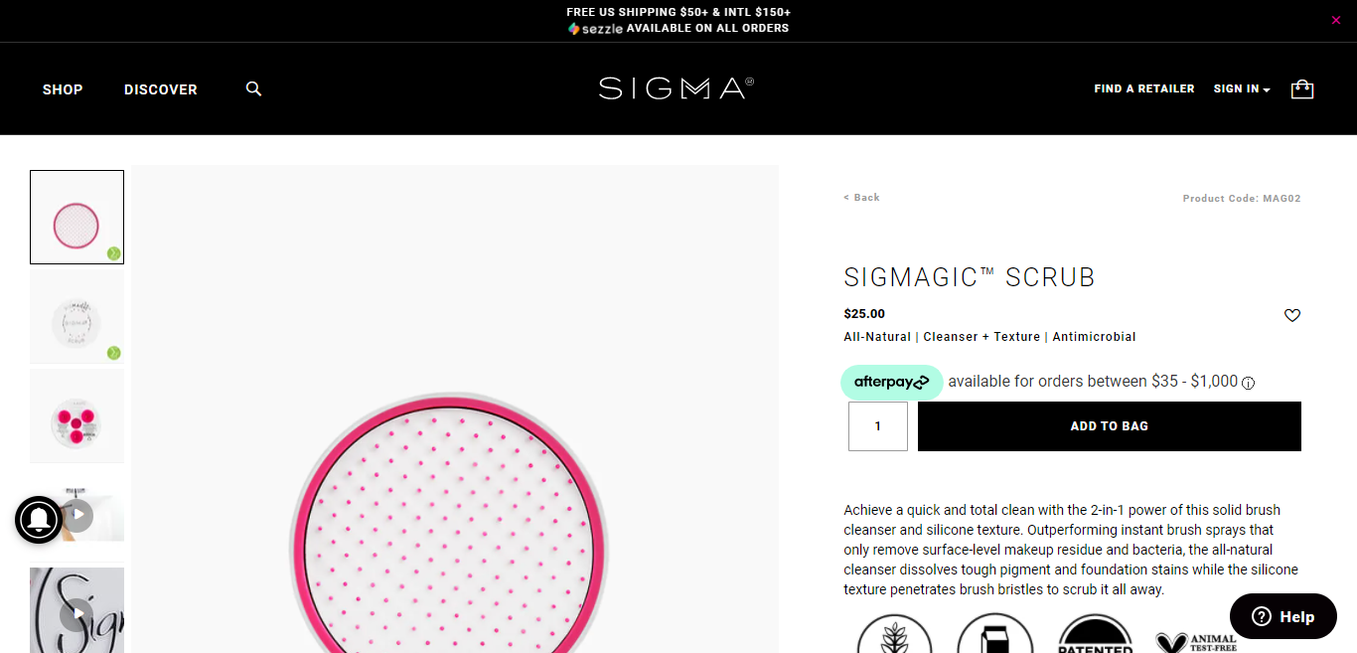Click the Sigma logo
Viewport: 1357px width, 653px height.
(677, 88)
